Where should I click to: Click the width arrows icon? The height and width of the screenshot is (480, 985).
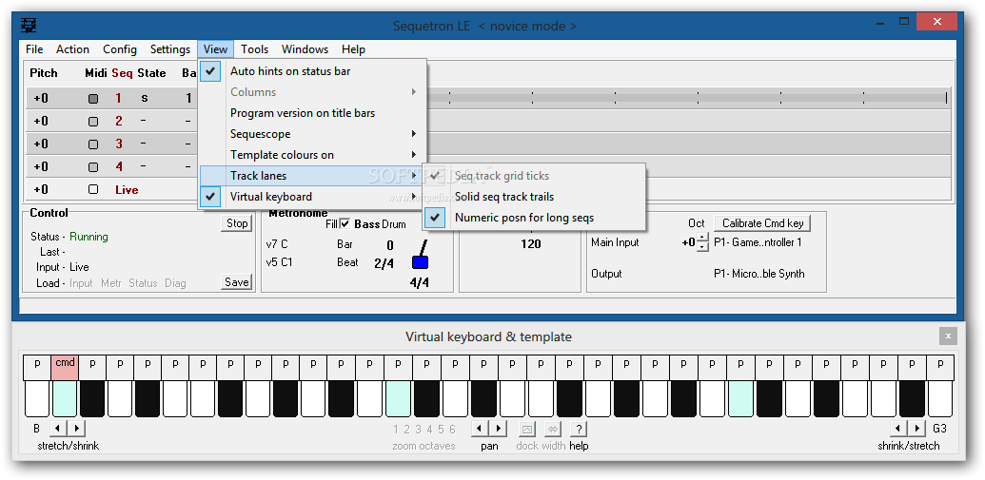553,429
